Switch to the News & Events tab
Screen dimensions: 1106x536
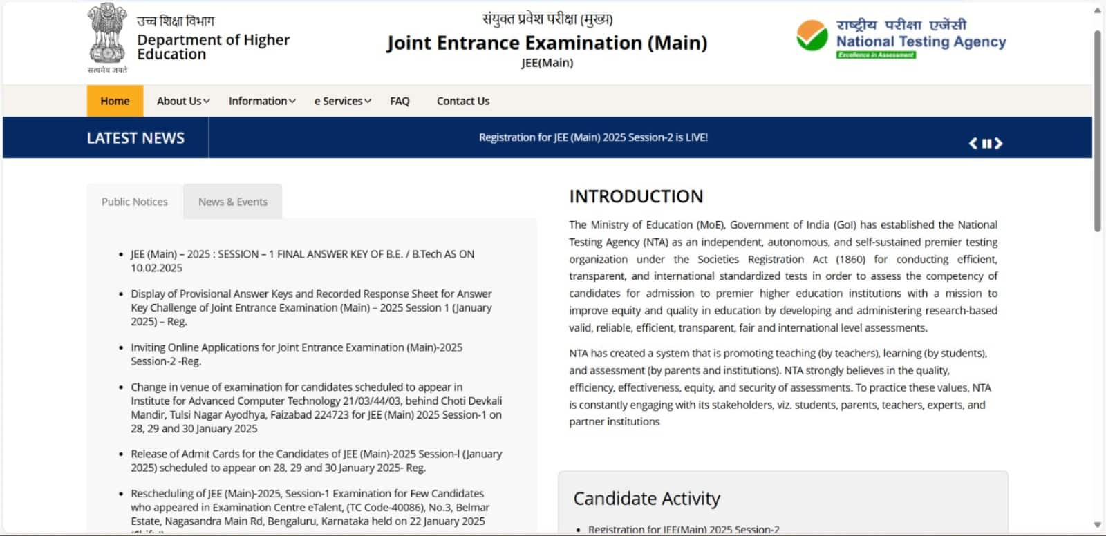pyautogui.click(x=233, y=202)
